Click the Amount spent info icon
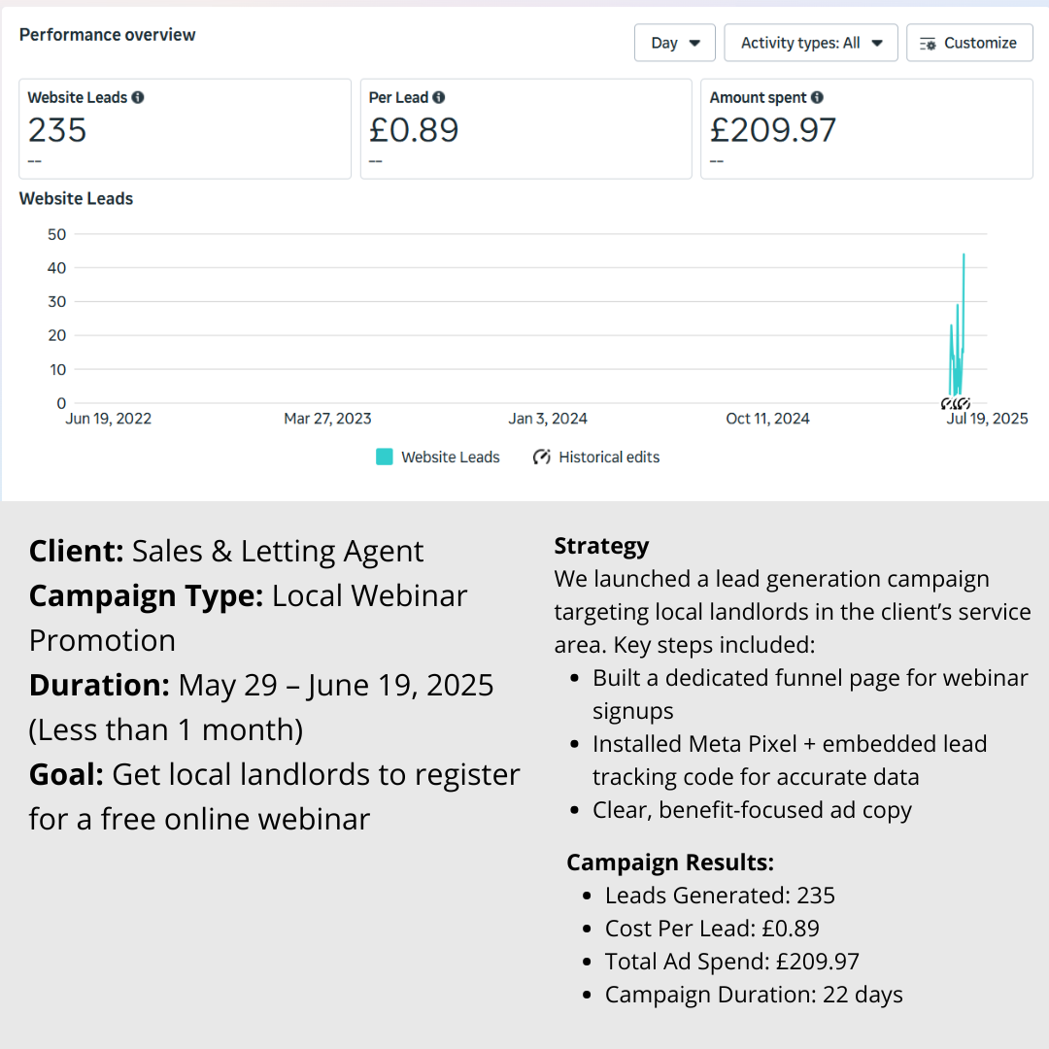The width and height of the screenshot is (1049, 1049). [817, 98]
